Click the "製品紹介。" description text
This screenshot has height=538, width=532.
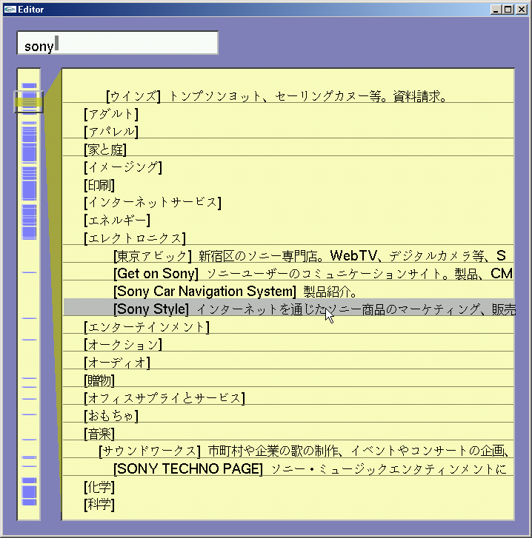pyautogui.click(x=330, y=292)
